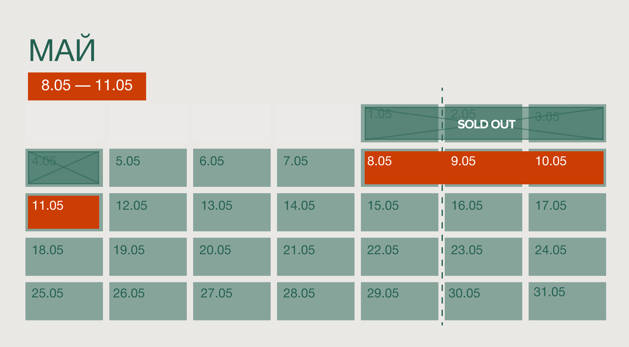Select the crossed-out 4.05 date cell
Screen dimensions: 629x347
pyautogui.click(x=64, y=168)
